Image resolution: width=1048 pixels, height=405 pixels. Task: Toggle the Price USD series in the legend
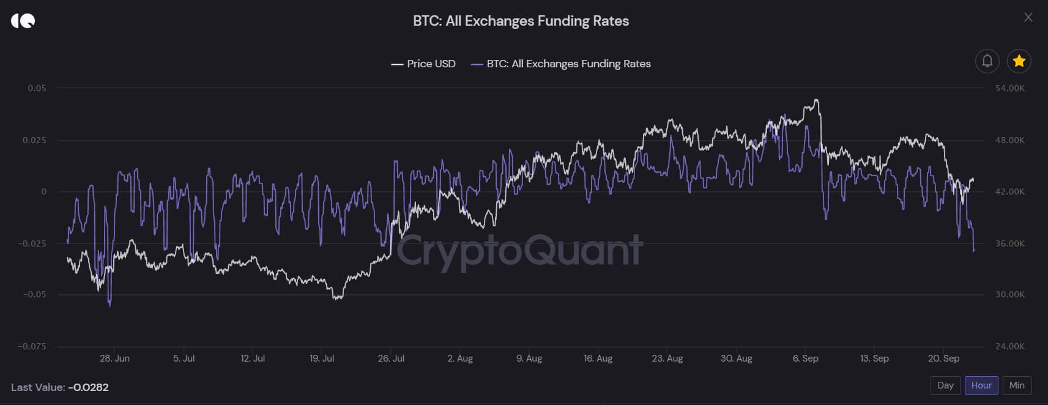point(423,64)
